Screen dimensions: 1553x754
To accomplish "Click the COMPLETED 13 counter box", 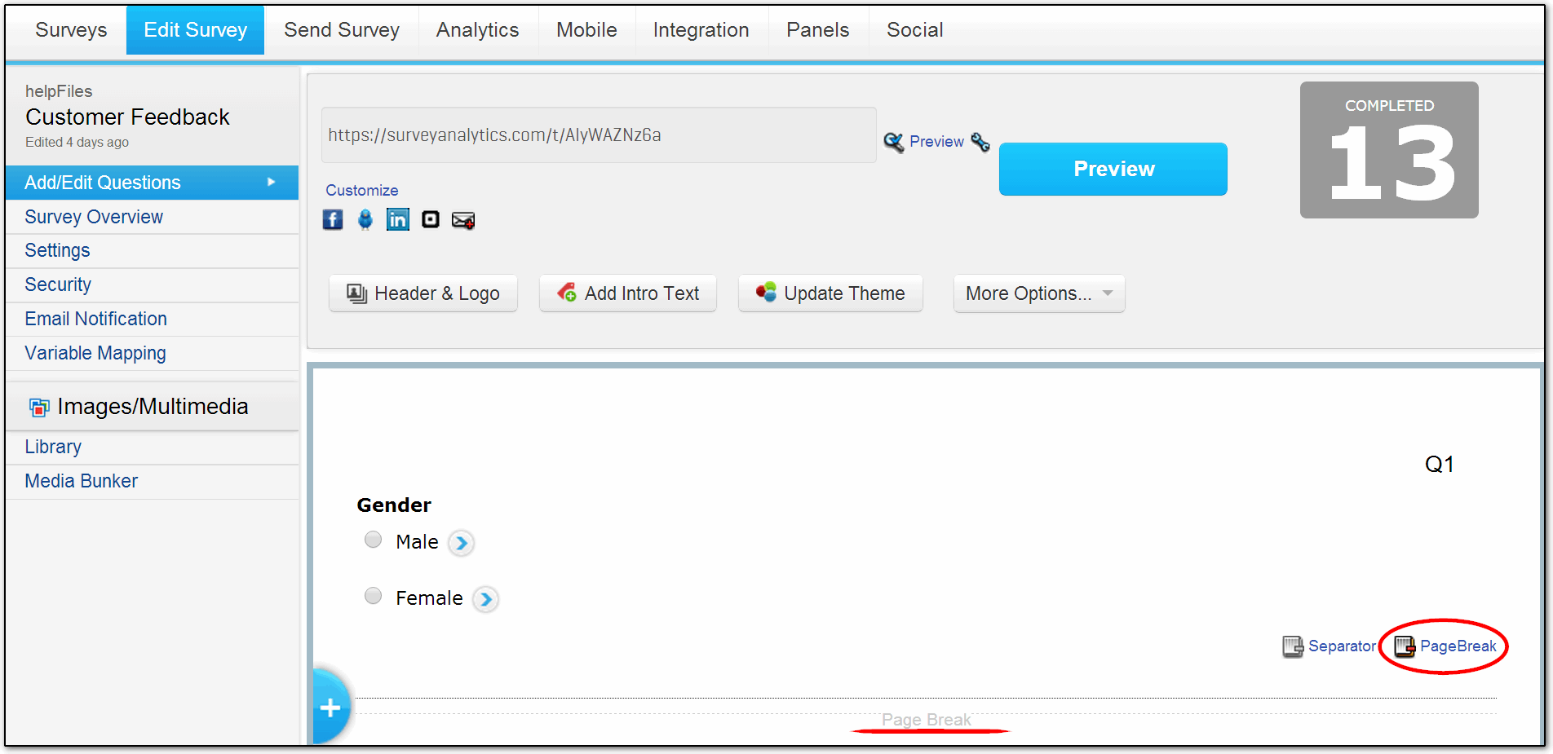I will pos(1389,150).
